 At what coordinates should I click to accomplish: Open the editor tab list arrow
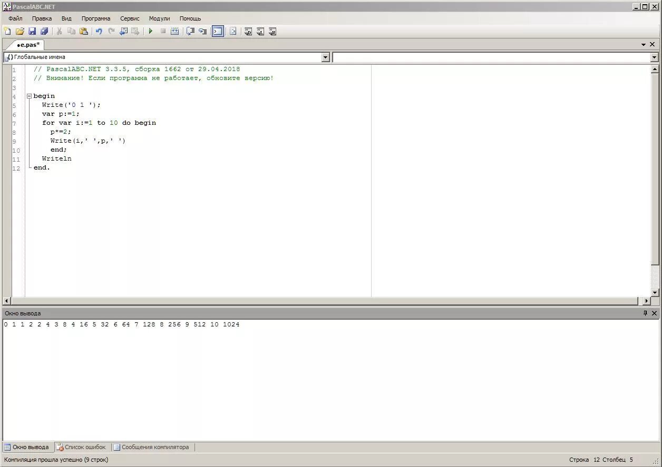click(x=644, y=45)
